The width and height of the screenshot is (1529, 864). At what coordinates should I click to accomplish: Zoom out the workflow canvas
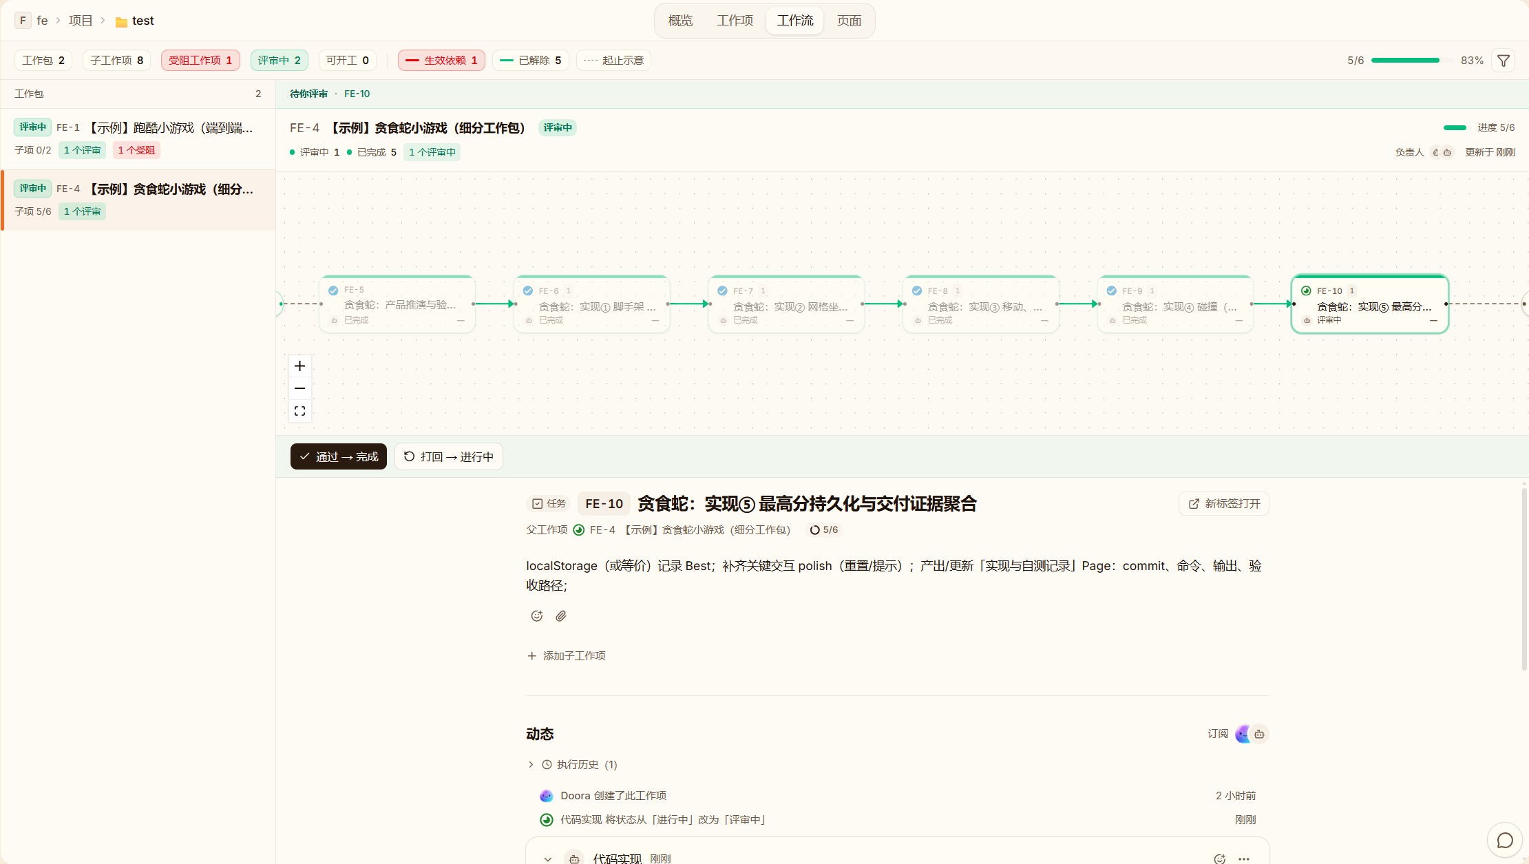coord(299,388)
